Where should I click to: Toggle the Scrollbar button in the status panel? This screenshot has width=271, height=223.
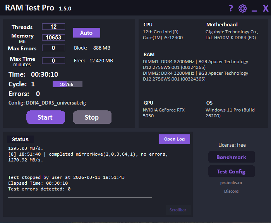[178, 210]
